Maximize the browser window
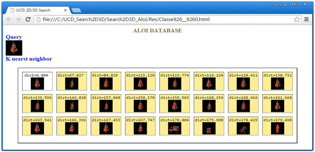The height and width of the screenshot is (152, 315). pyautogui.click(x=294, y=4)
